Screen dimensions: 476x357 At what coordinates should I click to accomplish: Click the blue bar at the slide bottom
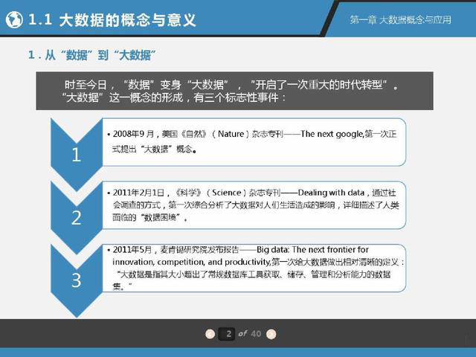pos(238,351)
